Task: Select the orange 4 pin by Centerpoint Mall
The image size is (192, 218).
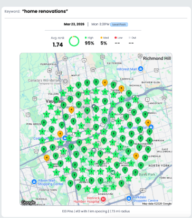Action: pyautogui.click(x=148, y=123)
